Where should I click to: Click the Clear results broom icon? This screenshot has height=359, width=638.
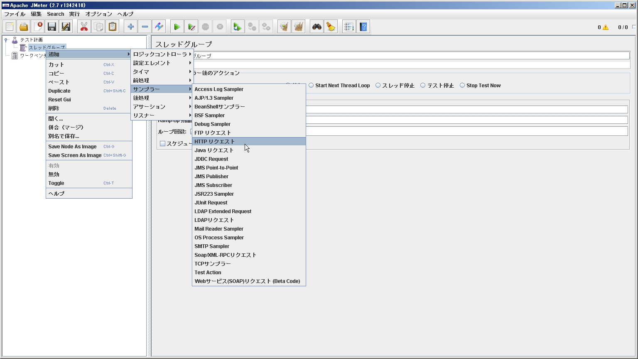[284, 27]
